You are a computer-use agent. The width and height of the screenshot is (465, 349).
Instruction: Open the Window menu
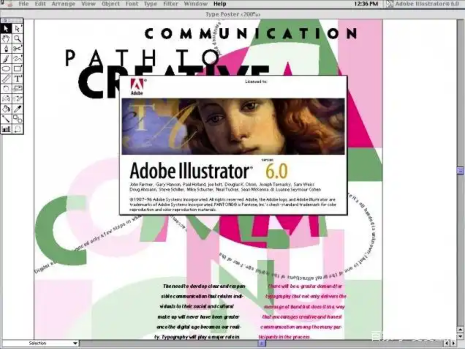196,4
